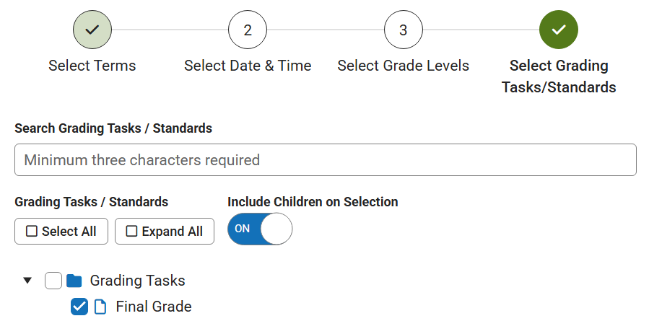Screen dimensions: 649x334
Task: Go to the Select Terms step label
Action: coord(92,66)
